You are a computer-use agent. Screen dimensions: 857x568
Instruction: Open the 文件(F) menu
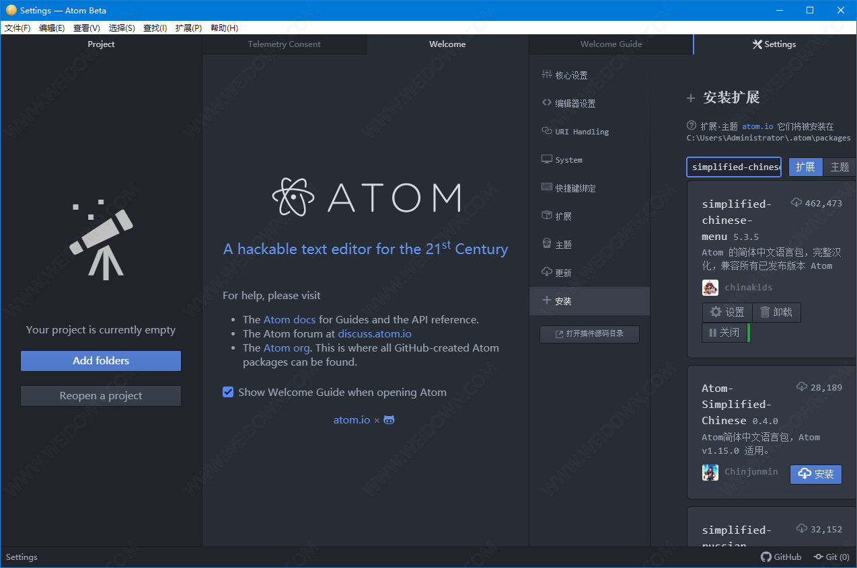coord(17,28)
